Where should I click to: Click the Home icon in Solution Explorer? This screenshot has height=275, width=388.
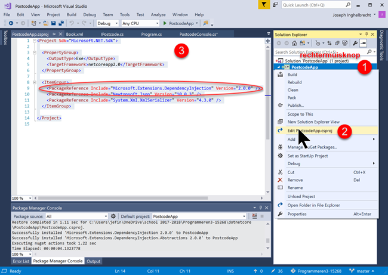[x=294, y=44]
